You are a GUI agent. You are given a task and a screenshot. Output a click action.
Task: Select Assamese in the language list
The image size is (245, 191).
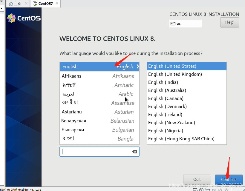[99, 103]
